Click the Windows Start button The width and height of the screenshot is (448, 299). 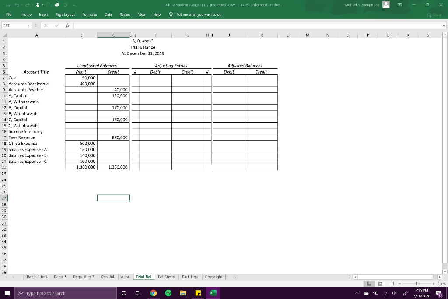pyautogui.click(x=7, y=293)
